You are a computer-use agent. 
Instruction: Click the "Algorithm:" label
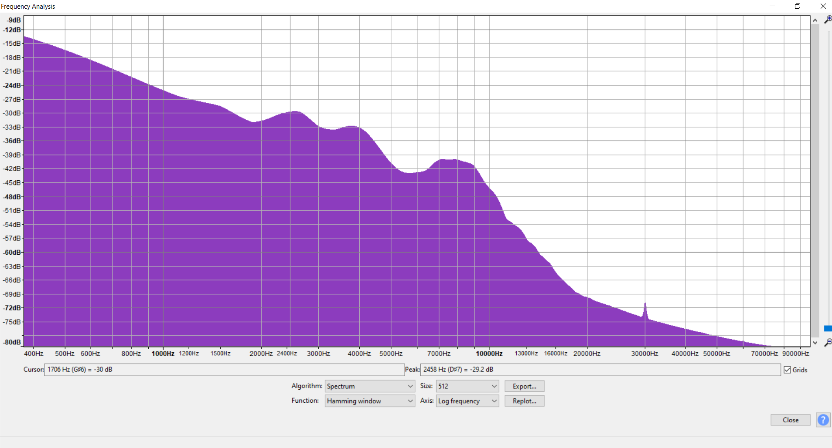(307, 386)
